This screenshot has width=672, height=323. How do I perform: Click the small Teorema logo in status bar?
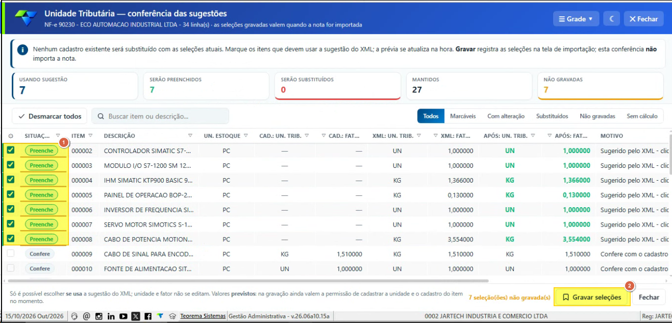pos(160,316)
